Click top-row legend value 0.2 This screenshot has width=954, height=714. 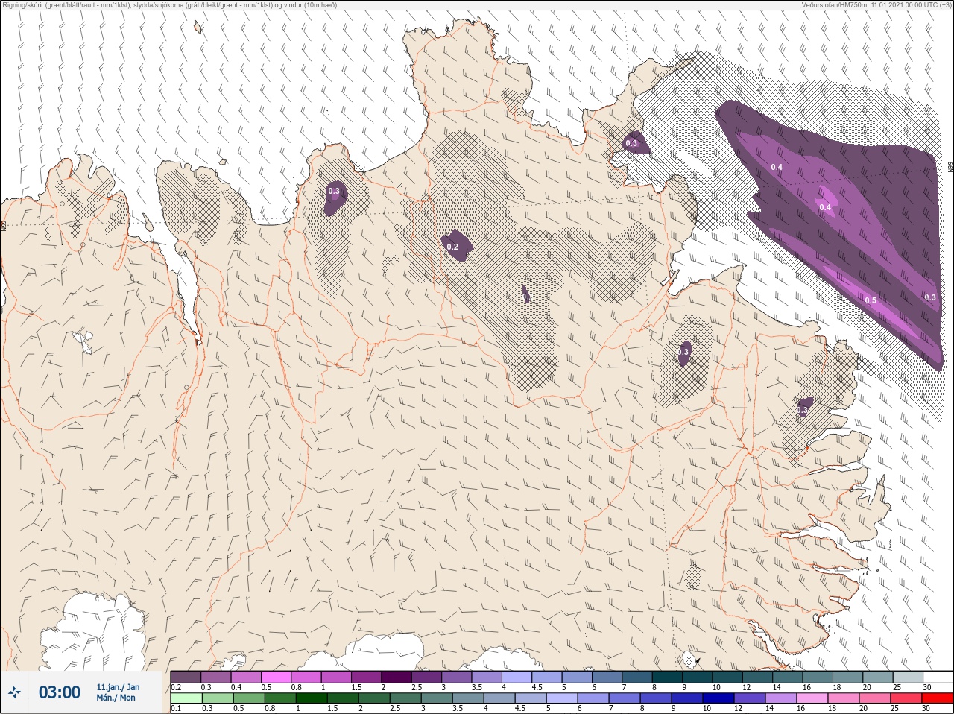176,687
